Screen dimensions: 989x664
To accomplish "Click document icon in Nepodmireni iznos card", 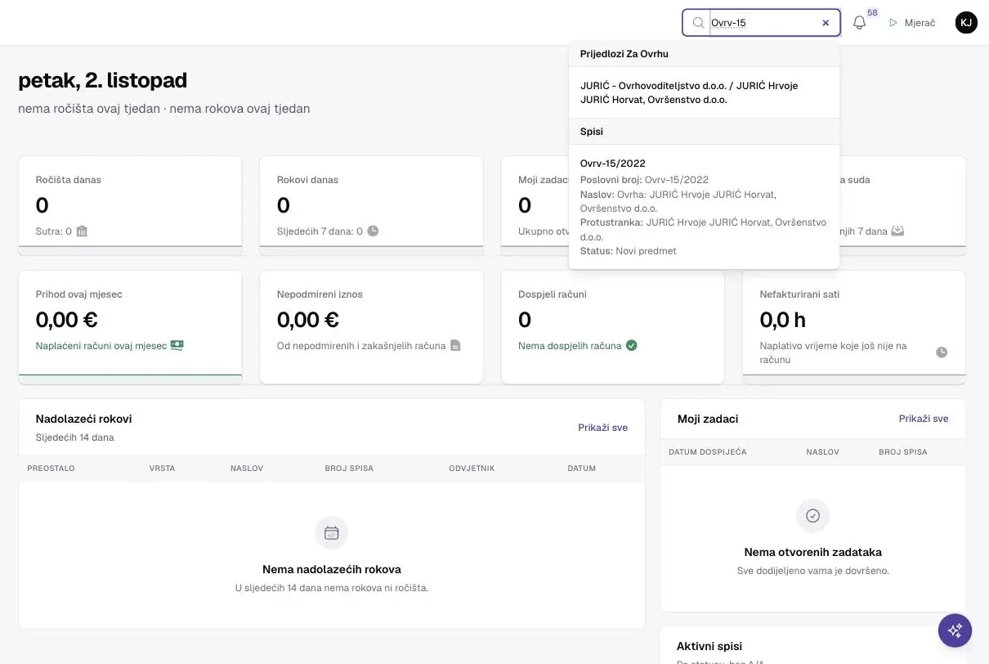I will point(455,346).
